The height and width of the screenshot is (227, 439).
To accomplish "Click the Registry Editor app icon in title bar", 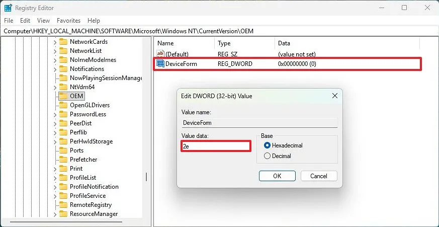I will (8, 8).
